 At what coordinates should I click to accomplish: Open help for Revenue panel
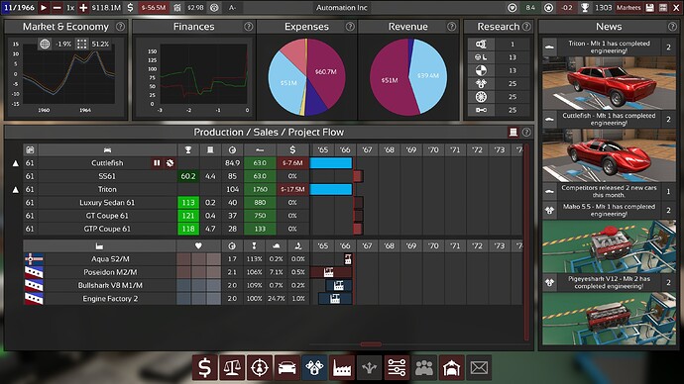(451, 27)
